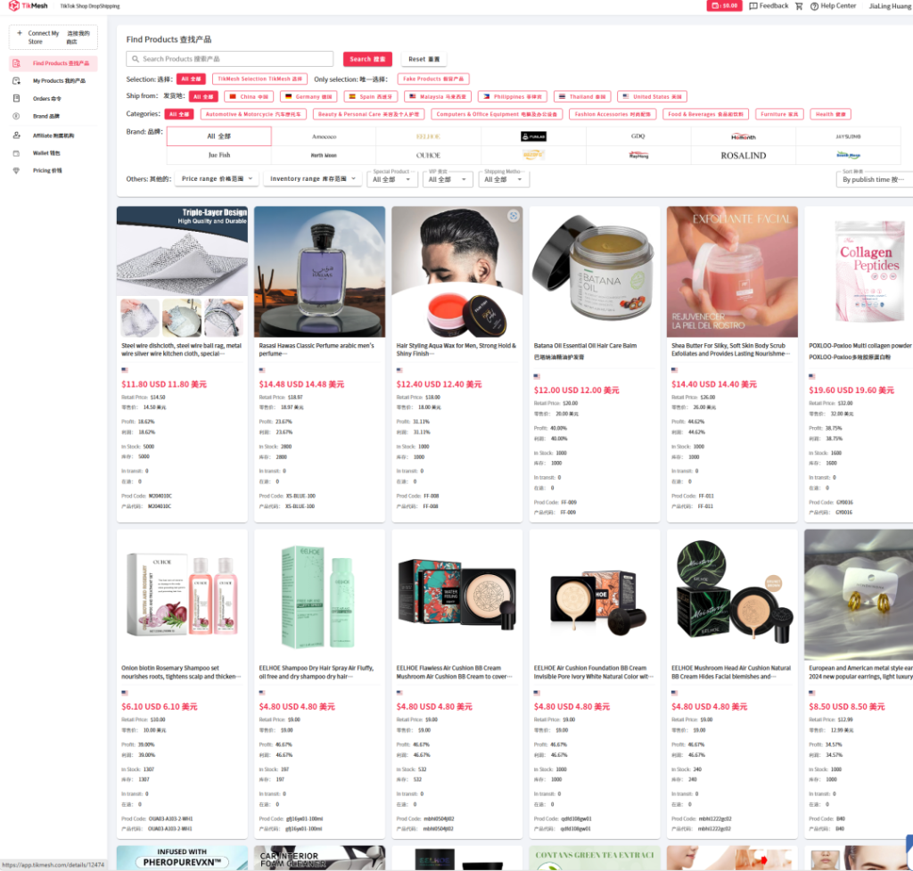This screenshot has width=913, height=871.
Task: Open EELHOE Dry Hair Spray product image
Action: pyautogui.click(x=320, y=595)
